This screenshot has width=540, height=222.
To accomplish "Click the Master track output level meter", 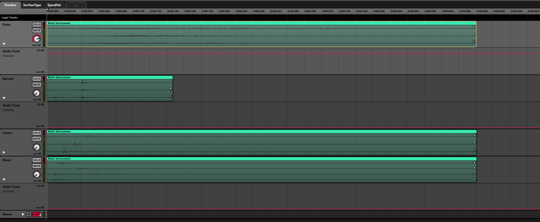I will (x=44, y=214).
